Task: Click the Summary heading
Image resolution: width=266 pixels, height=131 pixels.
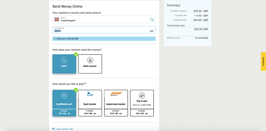Action: [174, 5]
